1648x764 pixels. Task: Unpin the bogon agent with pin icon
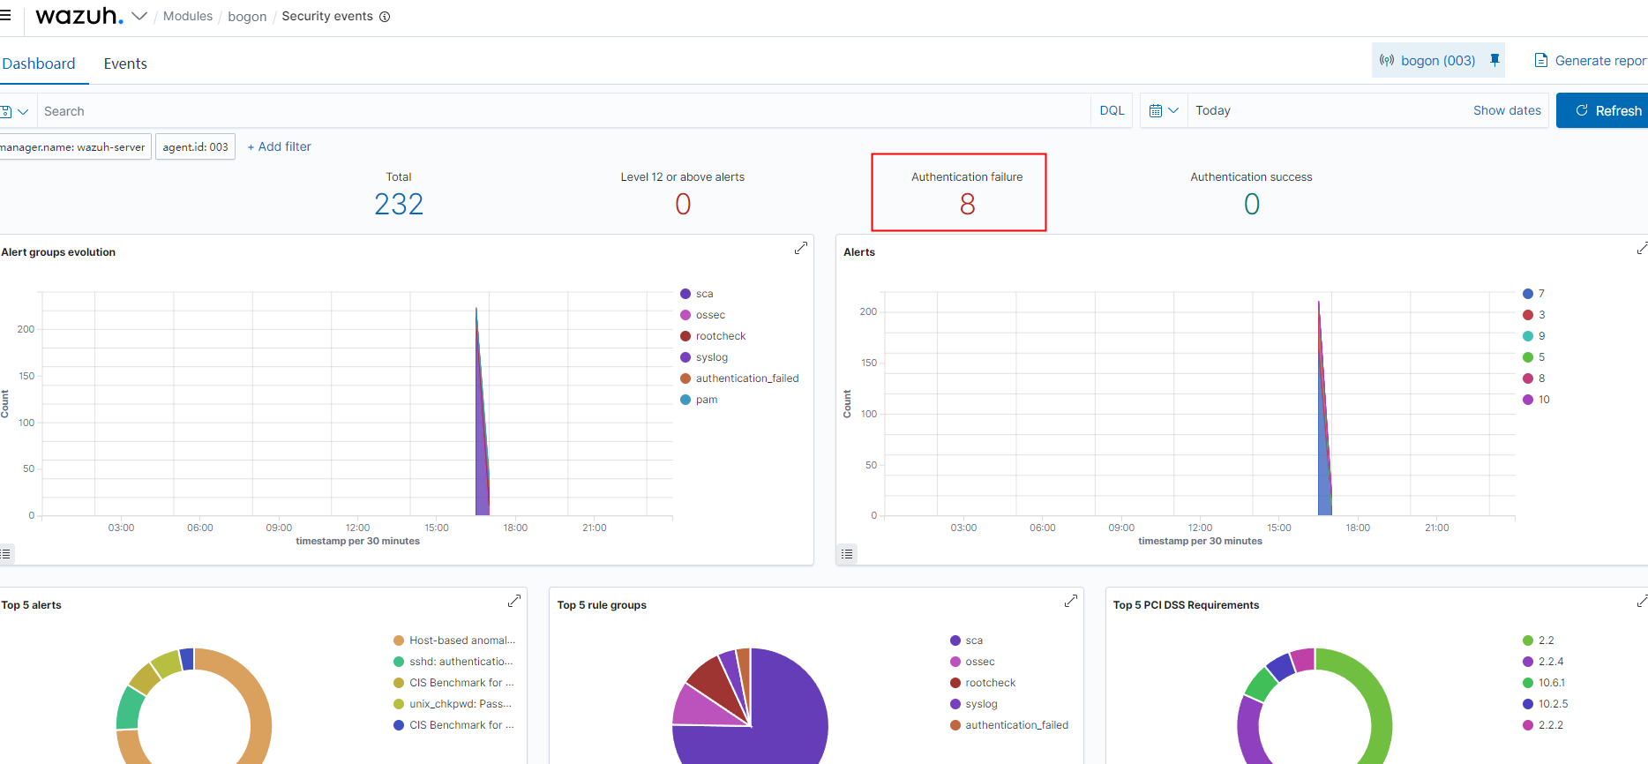[x=1494, y=60]
